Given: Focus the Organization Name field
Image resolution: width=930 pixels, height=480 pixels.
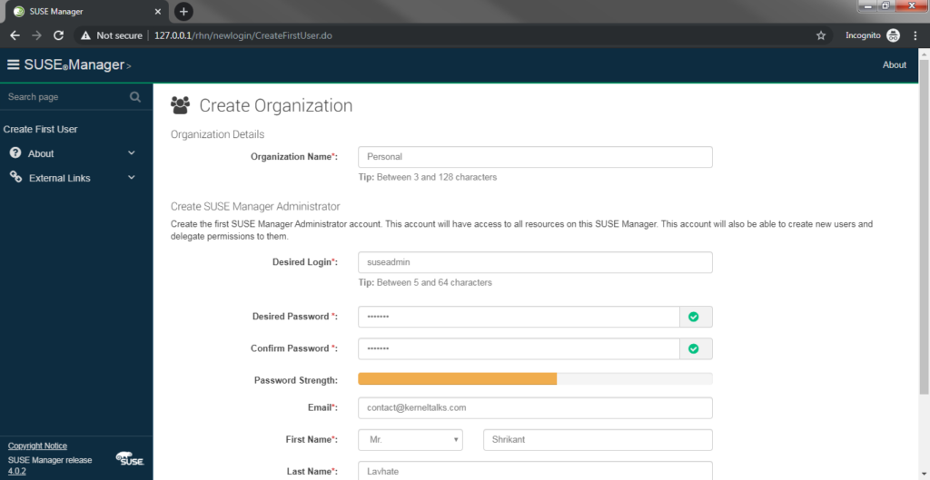Looking at the screenshot, I should pos(535,157).
